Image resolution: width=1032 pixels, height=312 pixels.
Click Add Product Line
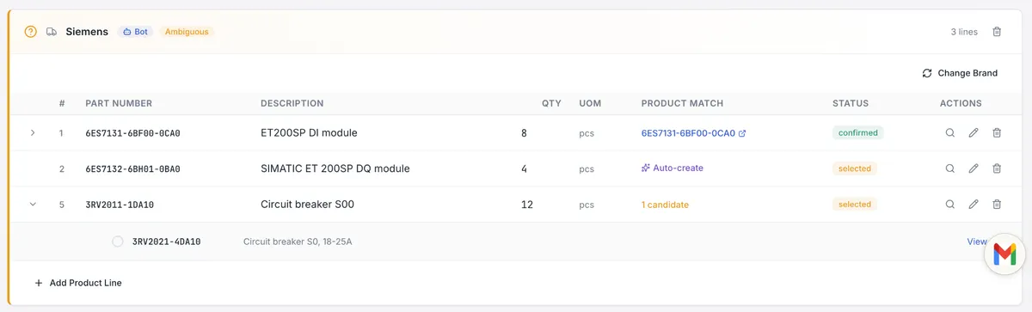pyautogui.click(x=77, y=283)
